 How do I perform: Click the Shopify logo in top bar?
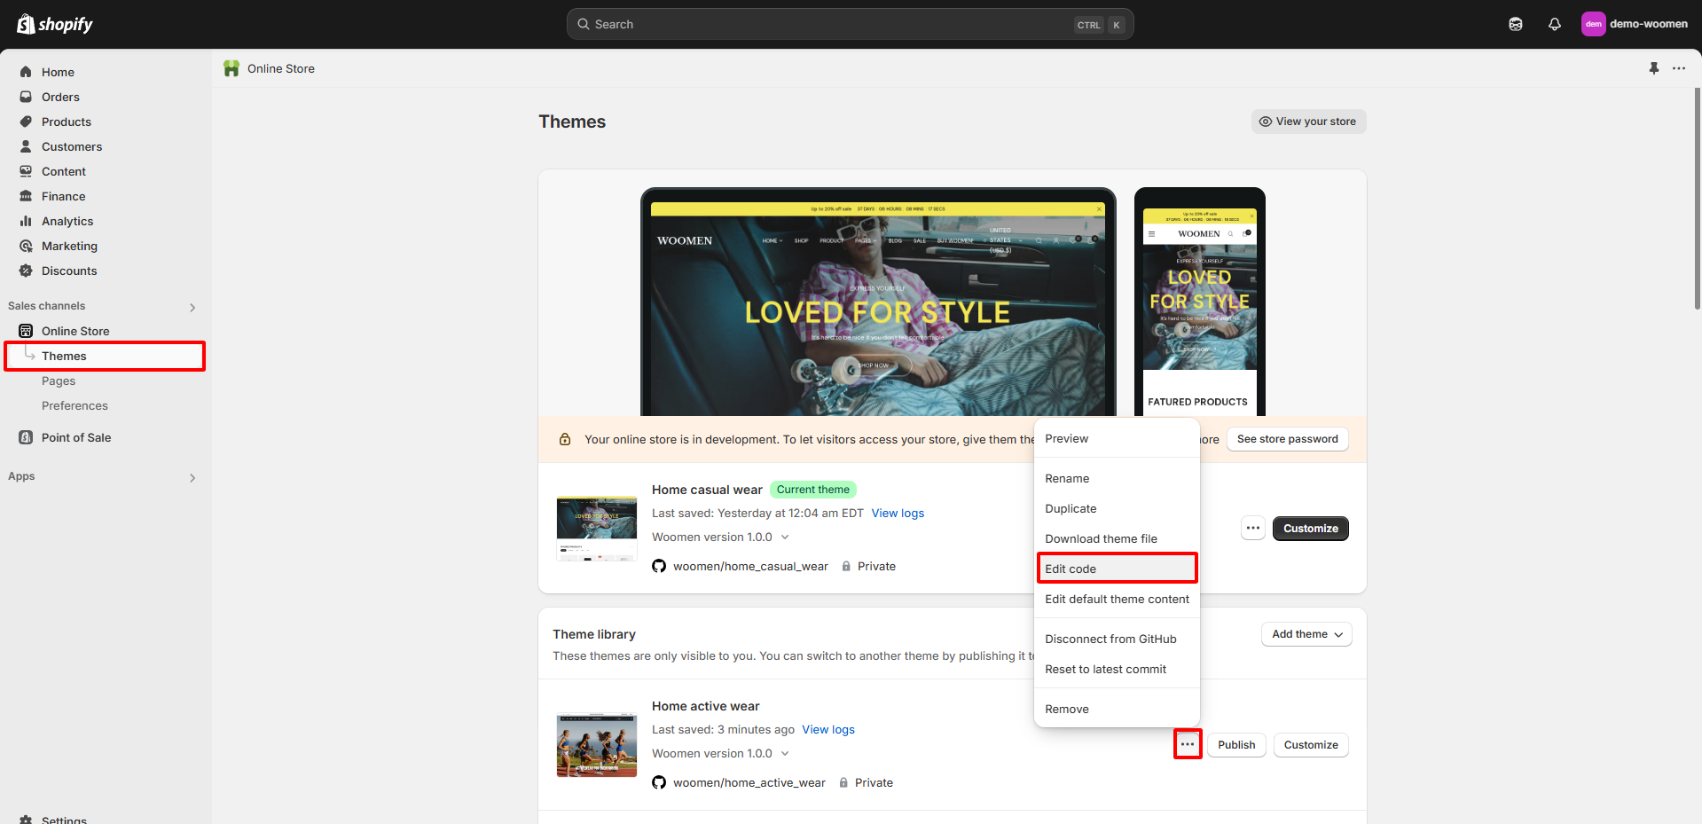tap(55, 24)
